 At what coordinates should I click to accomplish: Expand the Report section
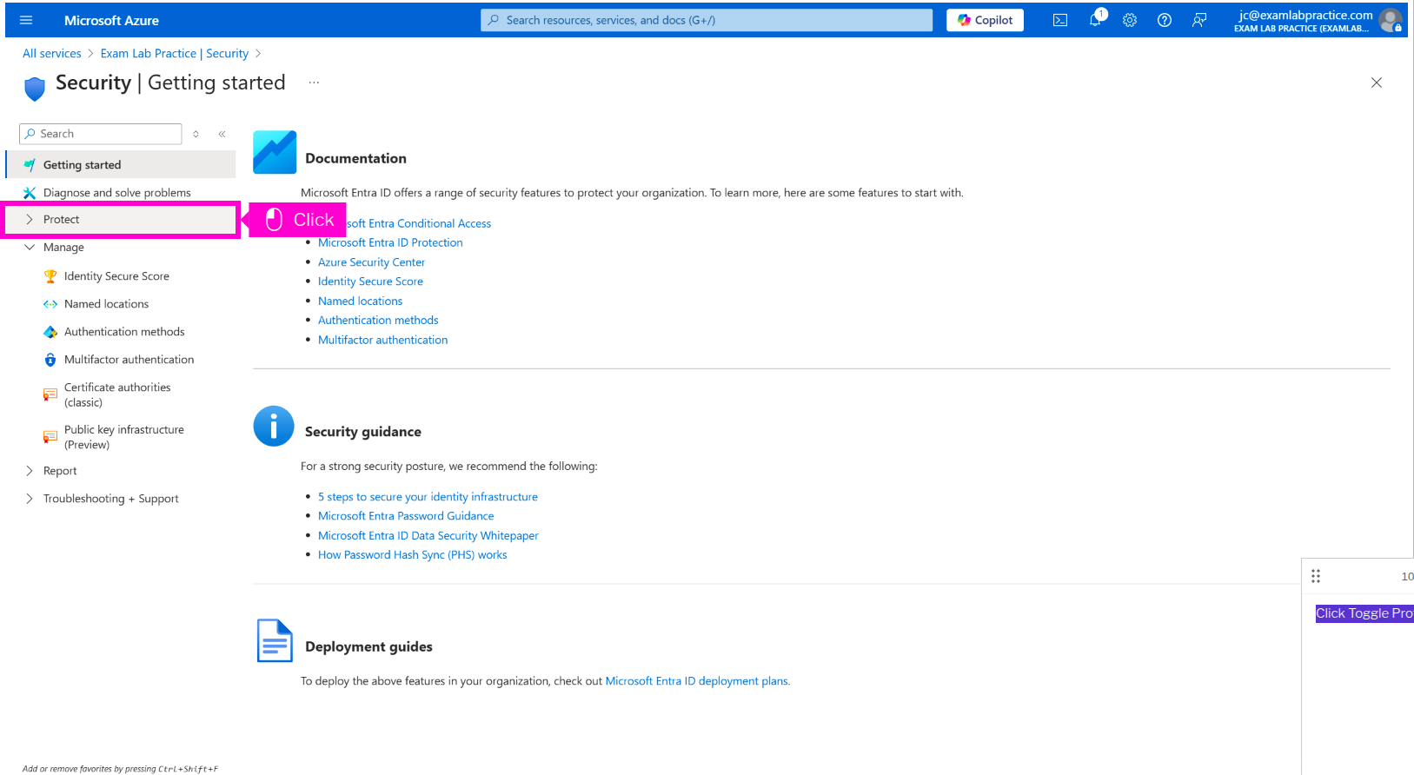tap(60, 471)
